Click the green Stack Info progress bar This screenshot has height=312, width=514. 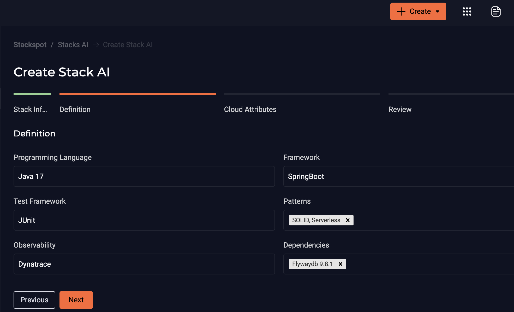(32, 94)
